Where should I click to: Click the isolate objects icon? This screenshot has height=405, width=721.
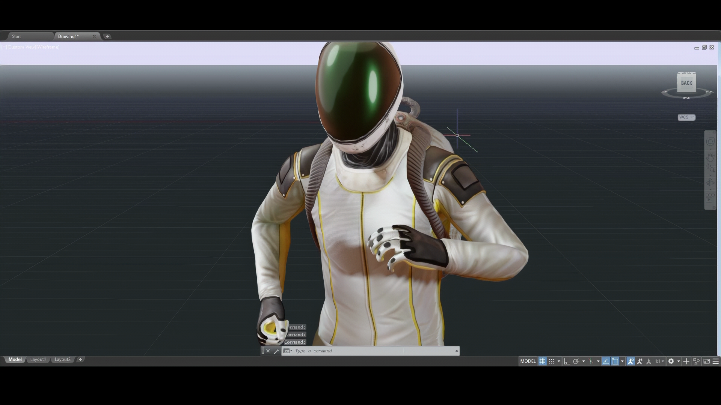coord(697,361)
